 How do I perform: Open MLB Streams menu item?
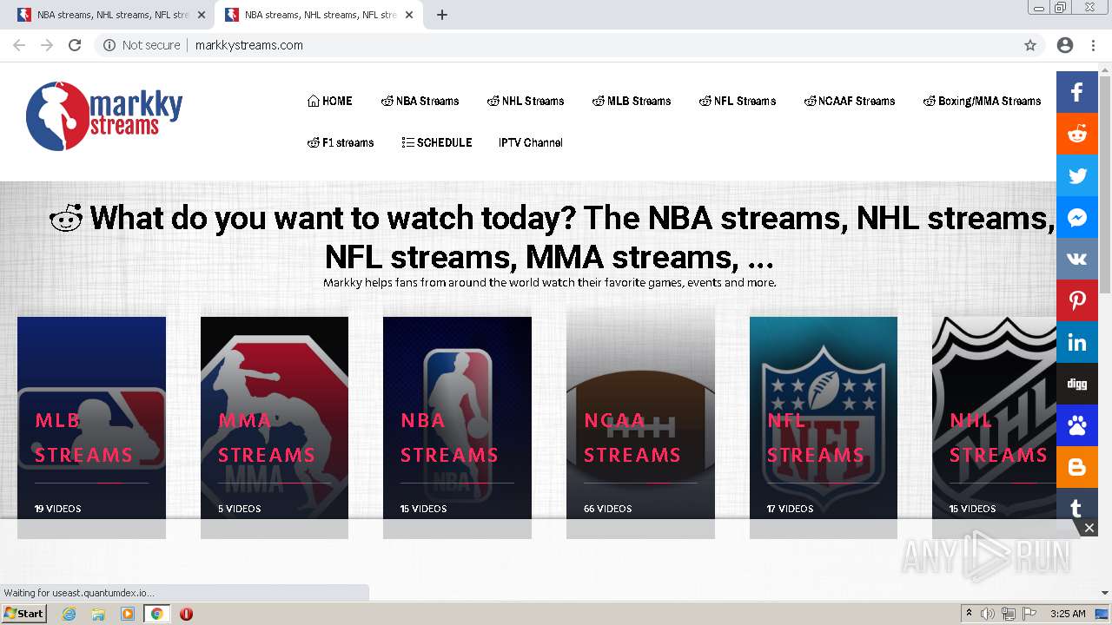click(632, 101)
